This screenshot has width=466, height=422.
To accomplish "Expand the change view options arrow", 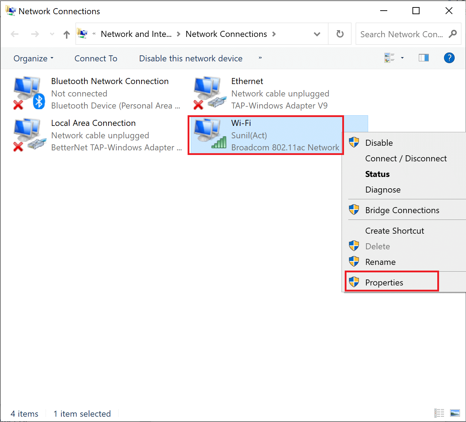I will point(402,58).
